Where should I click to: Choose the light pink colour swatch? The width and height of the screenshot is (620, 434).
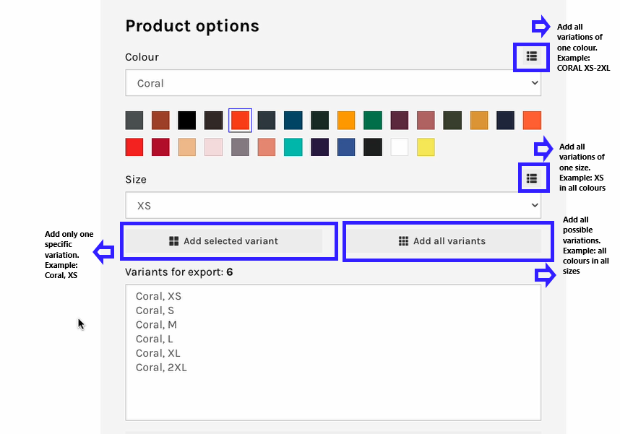click(x=213, y=147)
